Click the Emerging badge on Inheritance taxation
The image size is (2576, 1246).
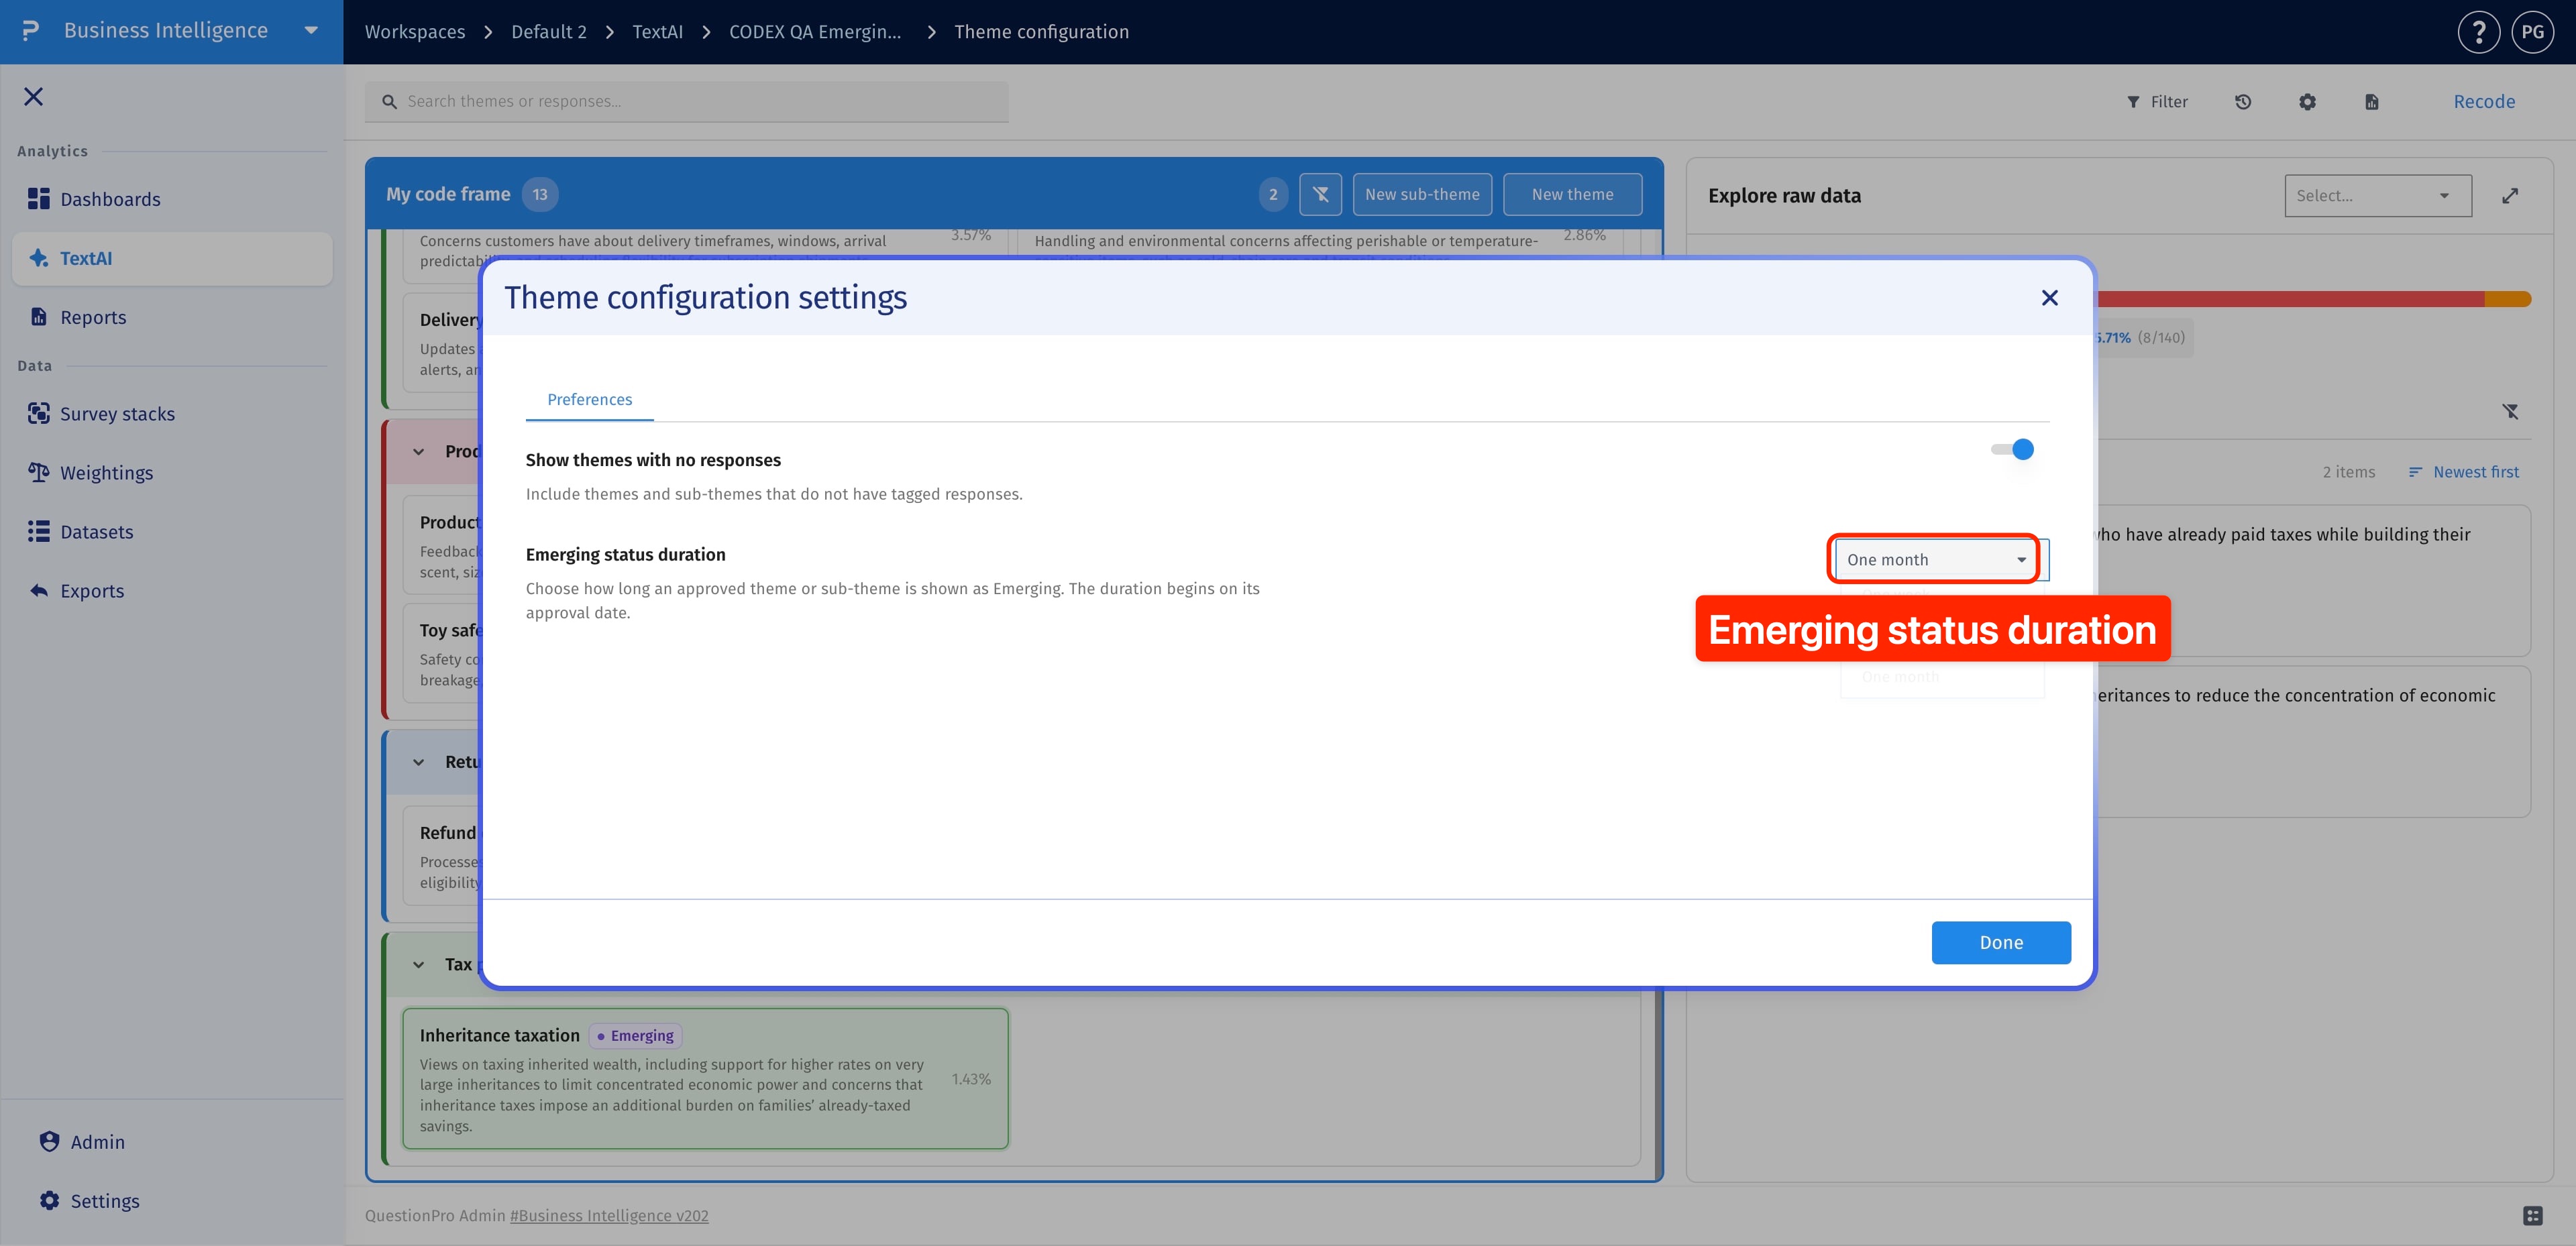pos(636,1036)
